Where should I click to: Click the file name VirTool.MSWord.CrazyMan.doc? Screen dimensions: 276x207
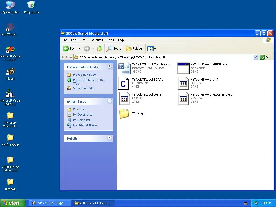click(x=152, y=64)
